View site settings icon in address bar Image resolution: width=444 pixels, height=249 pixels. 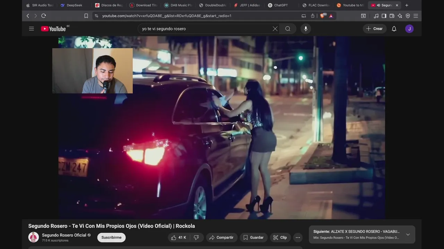click(x=96, y=16)
